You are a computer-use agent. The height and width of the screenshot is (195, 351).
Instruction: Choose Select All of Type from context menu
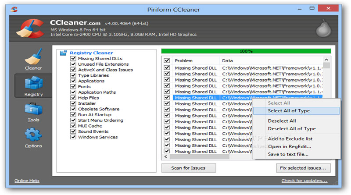pyautogui.click(x=288, y=111)
